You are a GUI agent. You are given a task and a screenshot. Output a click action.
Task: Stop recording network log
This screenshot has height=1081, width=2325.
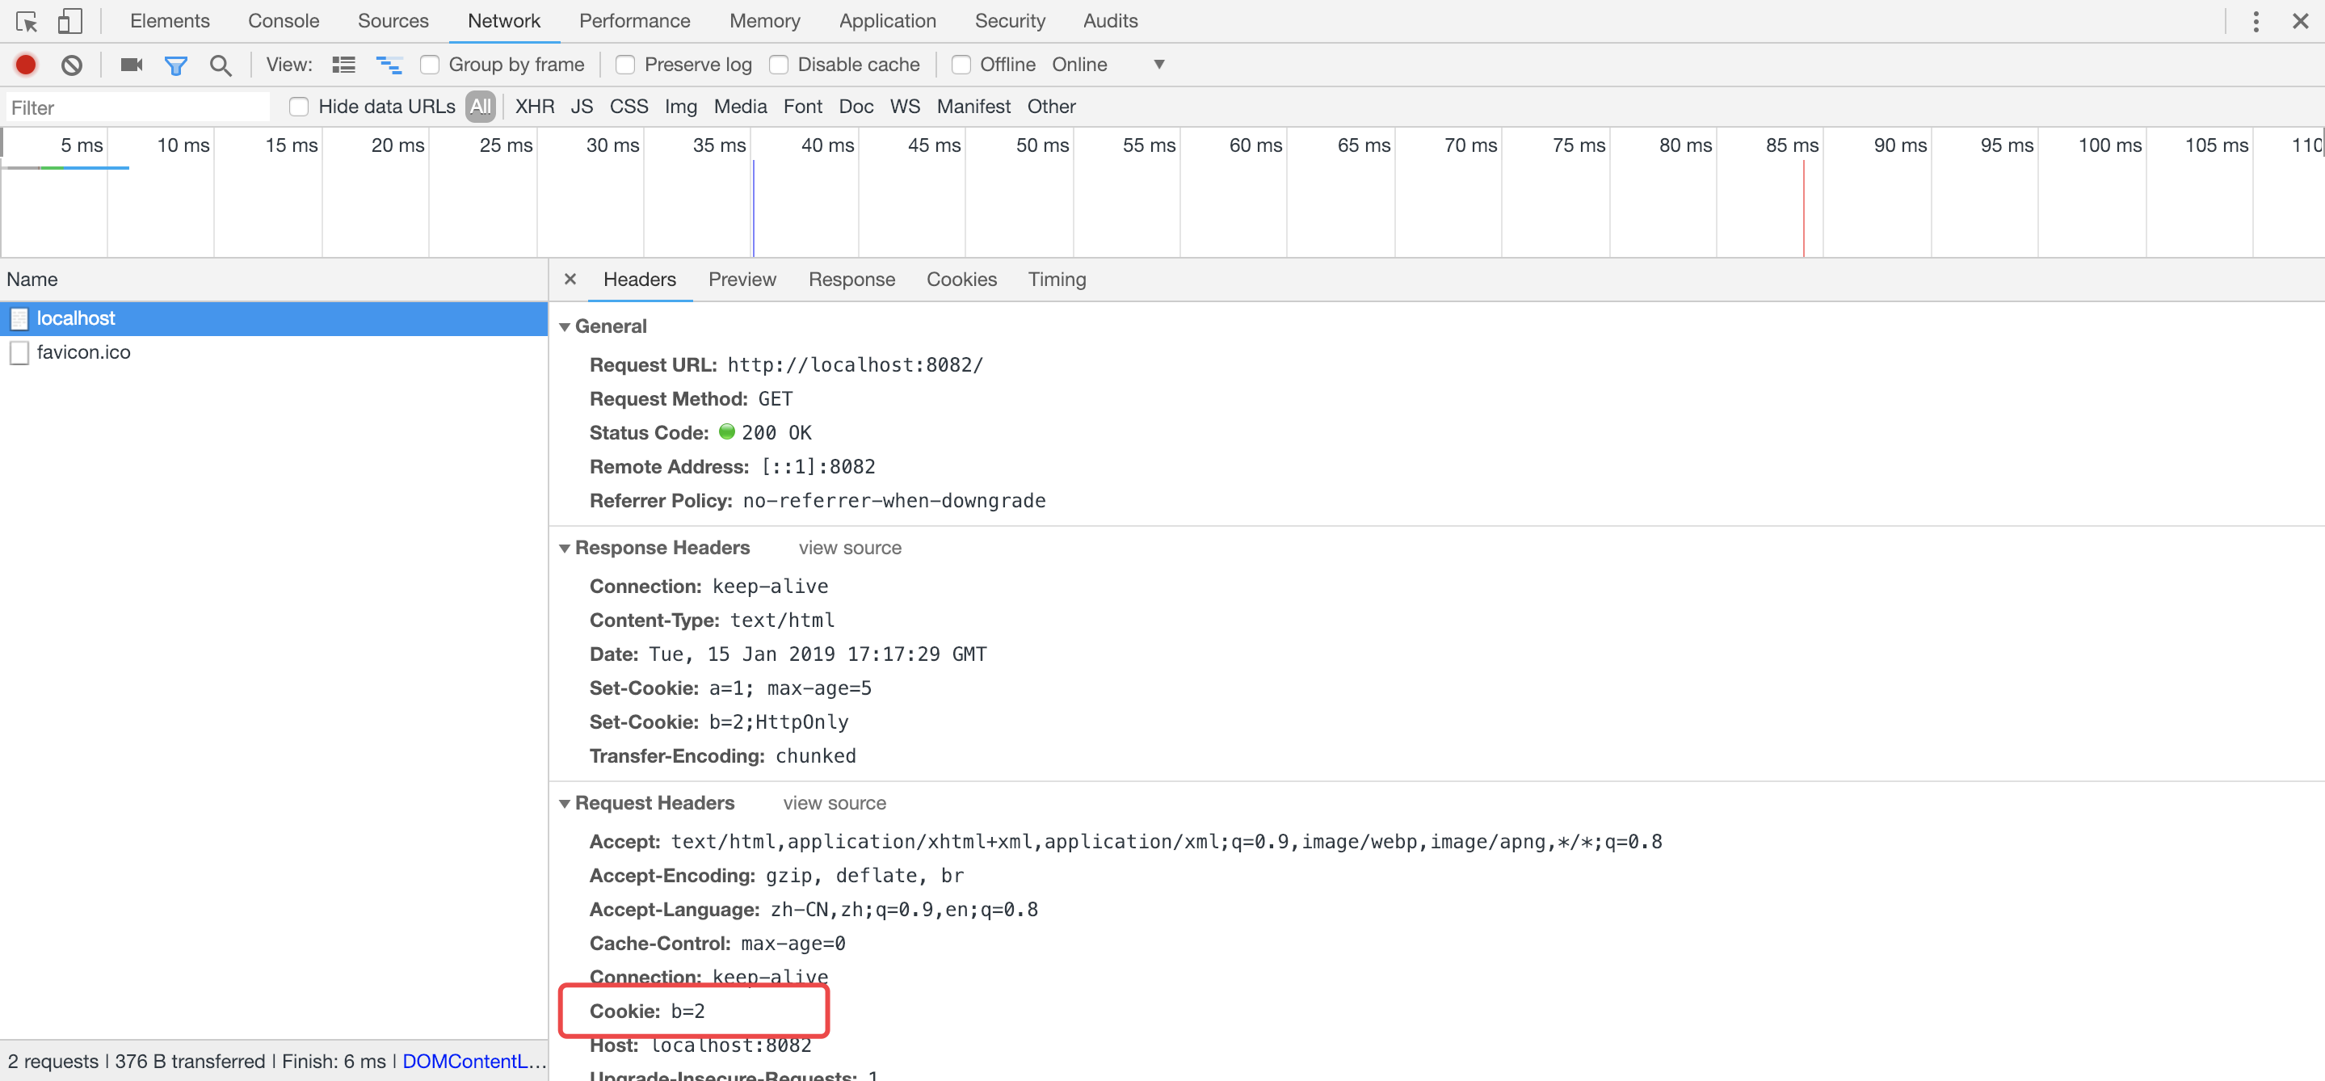(26, 65)
